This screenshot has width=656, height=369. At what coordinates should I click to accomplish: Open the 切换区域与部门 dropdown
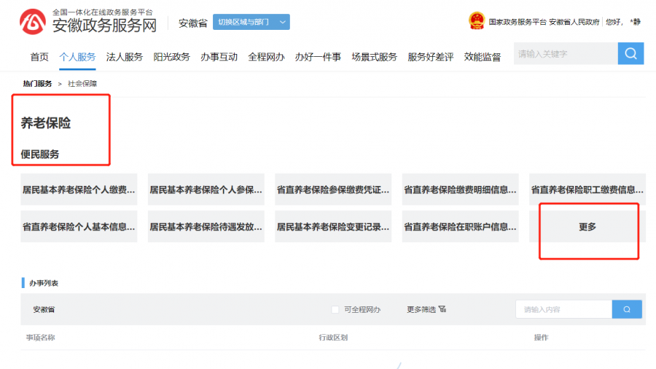(x=251, y=22)
